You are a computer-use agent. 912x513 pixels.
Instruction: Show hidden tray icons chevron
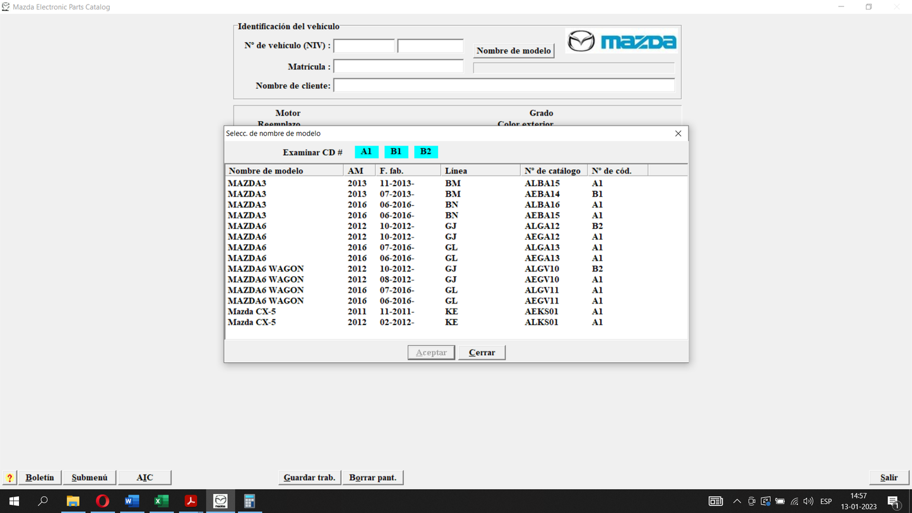(x=737, y=502)
